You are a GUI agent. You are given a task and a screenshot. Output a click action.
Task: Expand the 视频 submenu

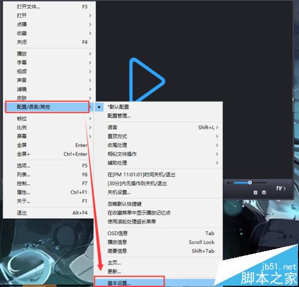pyautogui.click(x=50, y=71)
